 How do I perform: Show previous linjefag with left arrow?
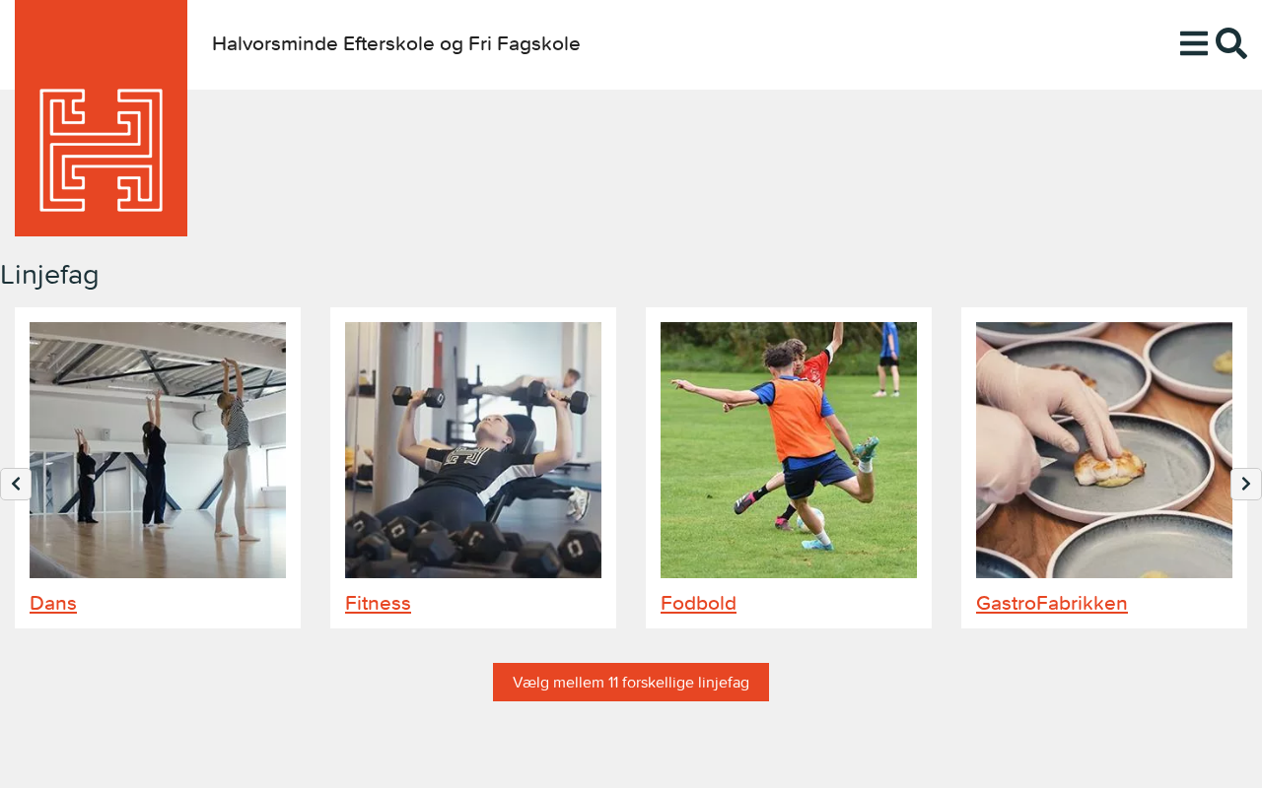point(16,484)
